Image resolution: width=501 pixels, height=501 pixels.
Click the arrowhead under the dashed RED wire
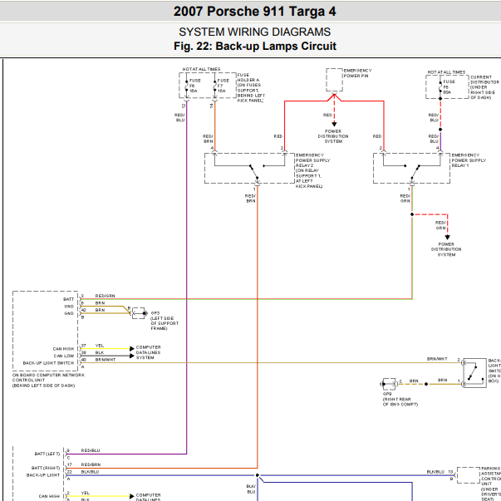[334, 125]
